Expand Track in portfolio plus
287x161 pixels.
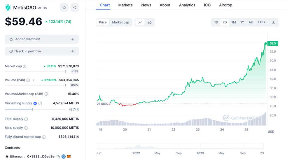(73, 51)
